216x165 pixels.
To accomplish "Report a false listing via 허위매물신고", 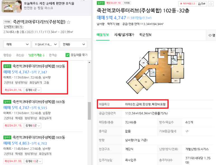I will pyautogui.click(x=187, y=4).
